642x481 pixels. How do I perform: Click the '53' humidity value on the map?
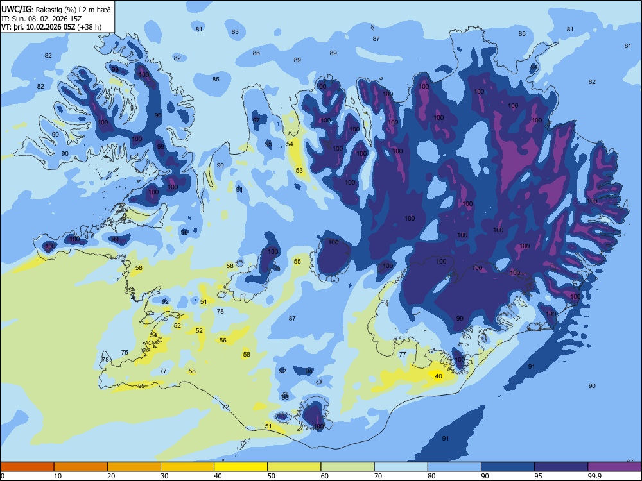coord(299,170)
